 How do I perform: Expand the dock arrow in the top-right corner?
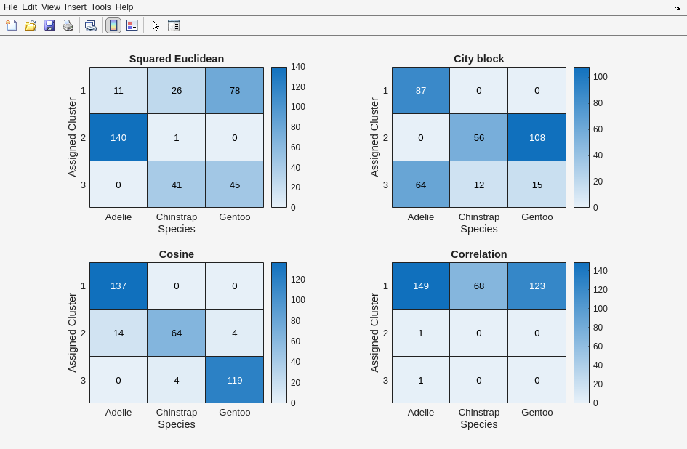[678, 8]
